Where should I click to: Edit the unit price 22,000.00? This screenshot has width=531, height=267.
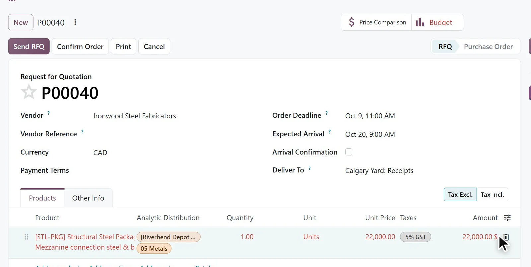pyautogui.click(x=380, y=237)
